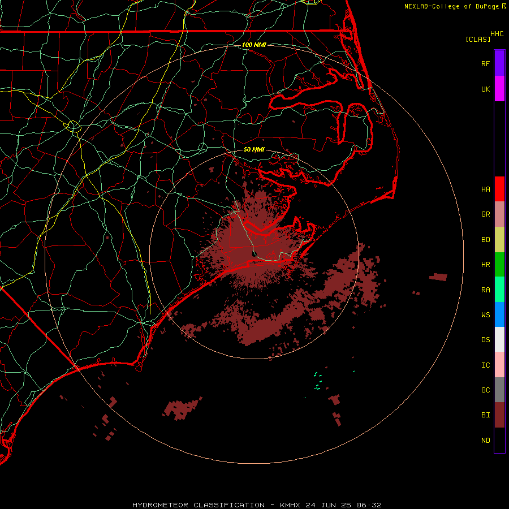509x509 pixels.
Task: Click the ND black legend swatch
Action: point(499,440)
